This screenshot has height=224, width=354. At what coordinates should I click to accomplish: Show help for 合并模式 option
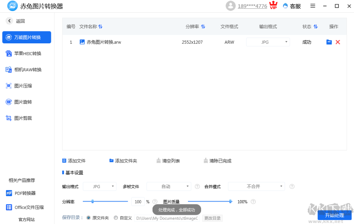(x=292, y=187)
